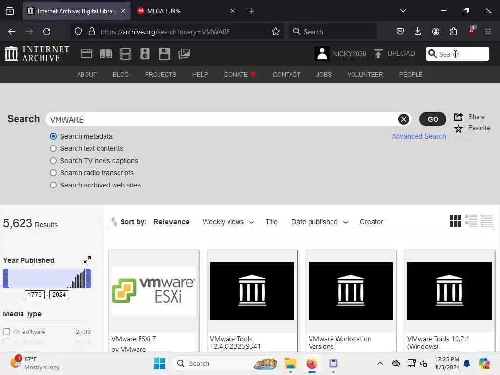The height and width of the screenshot is (375, 500).
Task: Open the Extensions puzzle icon
Action: (453, 31)
